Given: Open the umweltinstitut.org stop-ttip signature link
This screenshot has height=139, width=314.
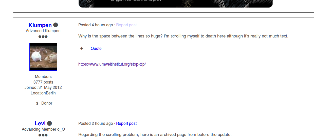Looking at the screenshot, I should (x=112, y=64).
